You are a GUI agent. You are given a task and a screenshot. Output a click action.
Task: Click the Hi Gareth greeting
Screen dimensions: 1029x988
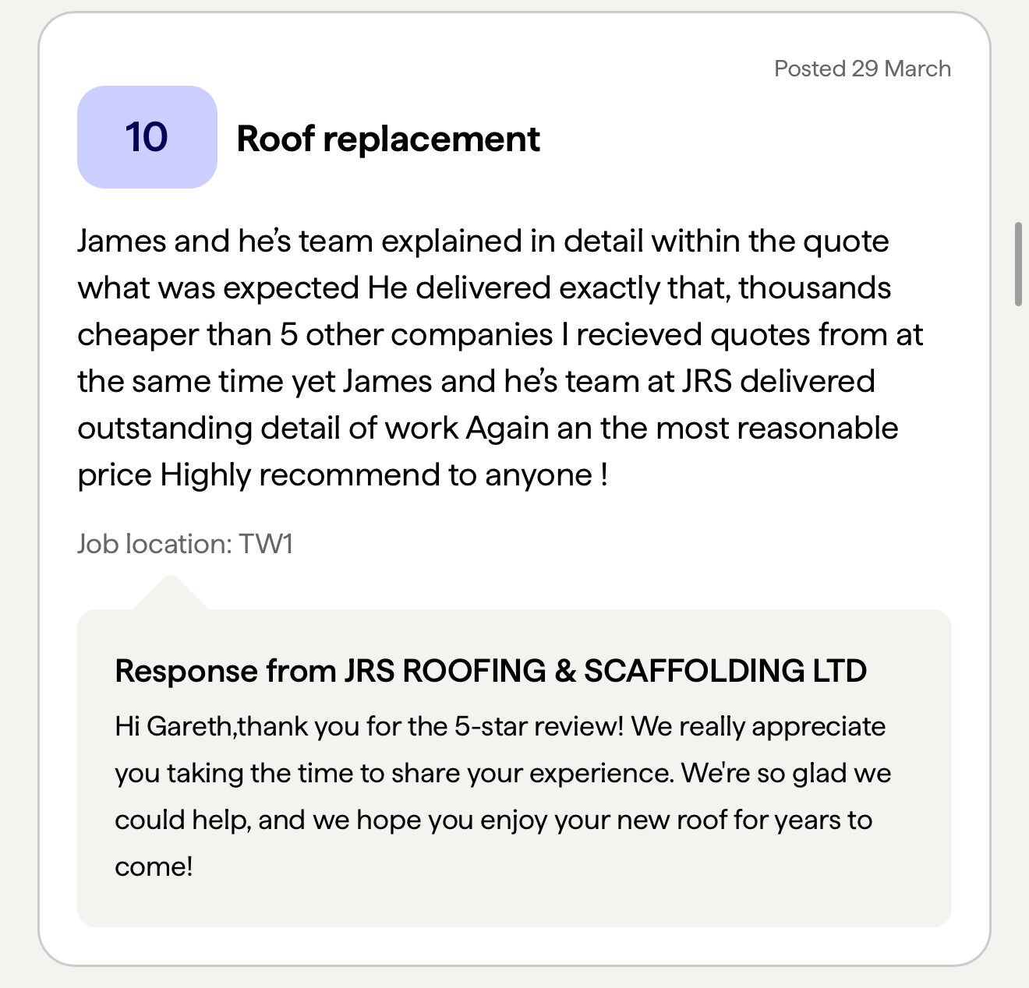173,727
